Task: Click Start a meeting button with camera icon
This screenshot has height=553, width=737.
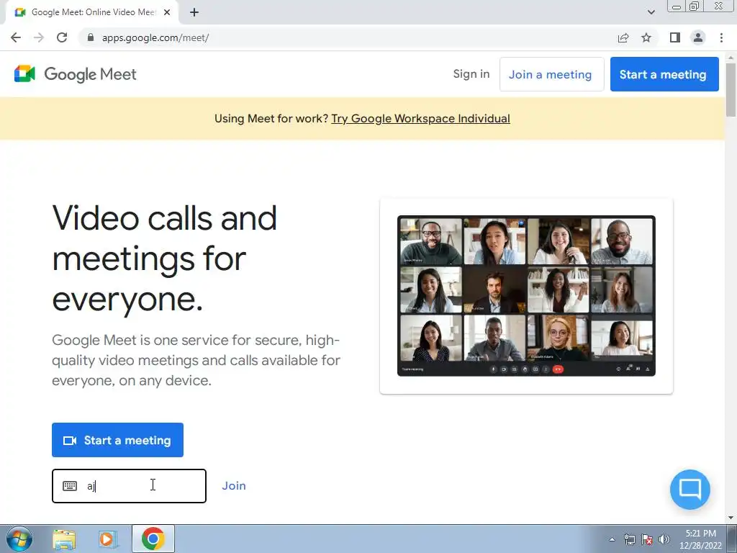Action: click(x=117, y=440)
